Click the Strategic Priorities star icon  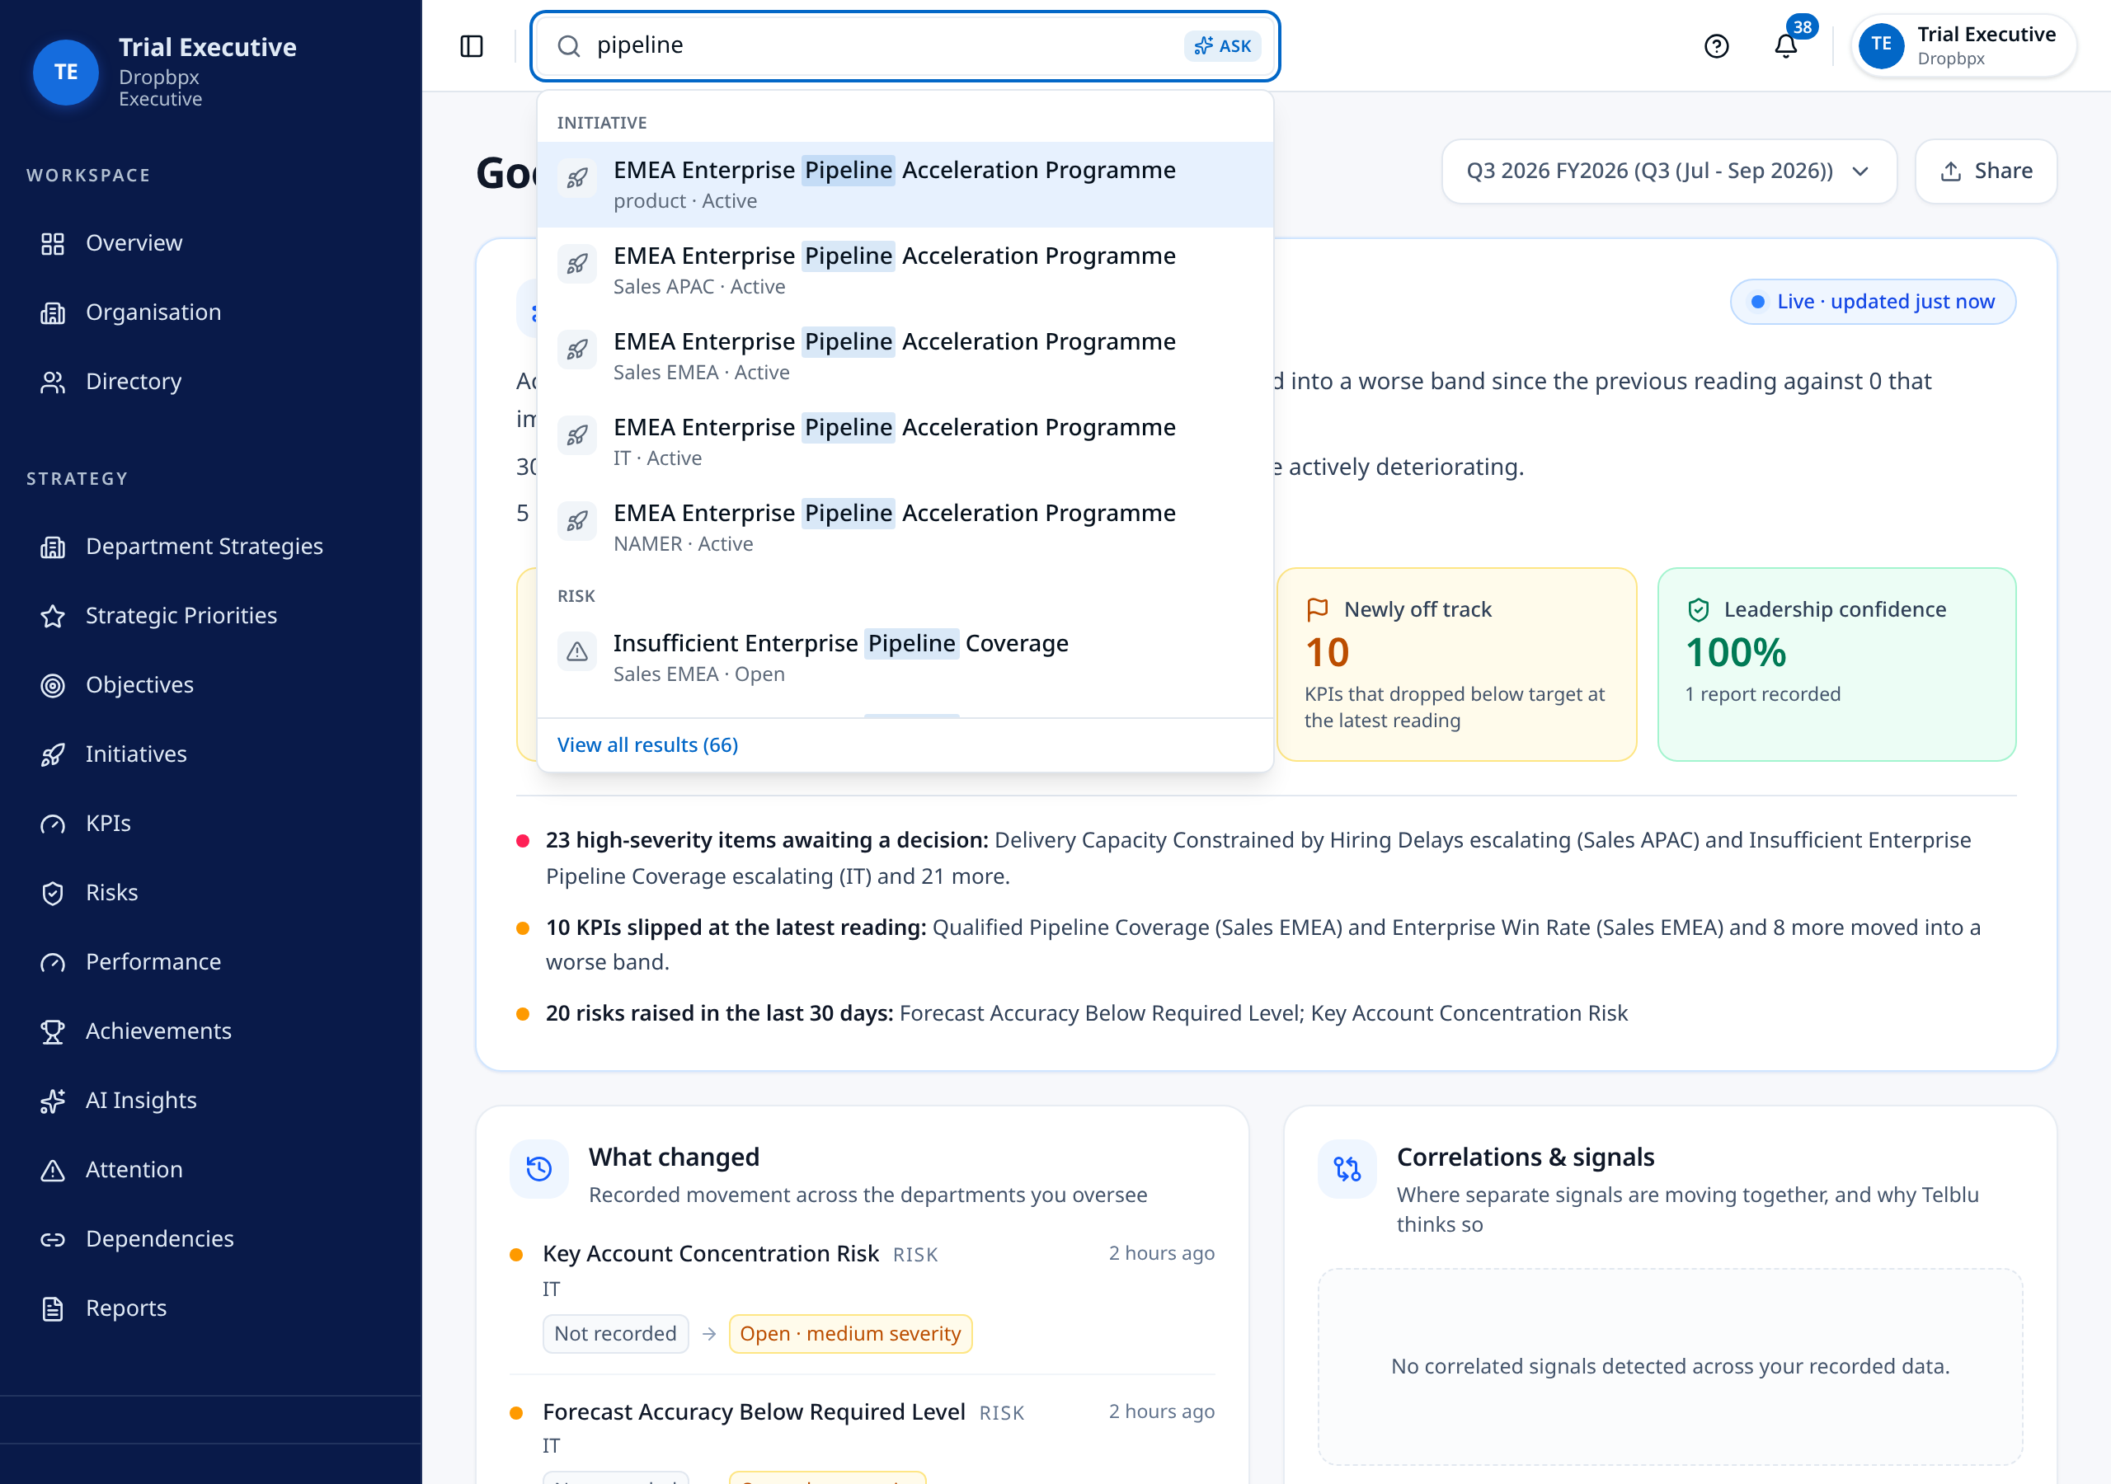[53, 616]
